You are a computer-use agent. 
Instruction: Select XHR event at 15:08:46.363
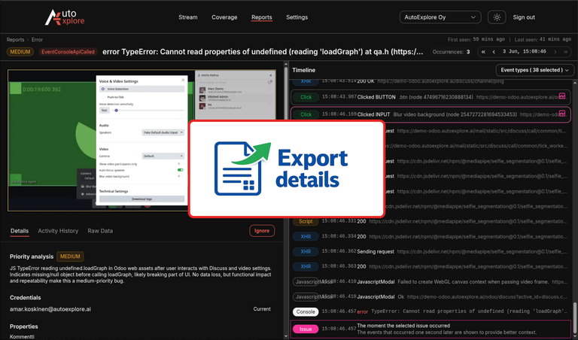pyautogui.click(x=430, y=266)
